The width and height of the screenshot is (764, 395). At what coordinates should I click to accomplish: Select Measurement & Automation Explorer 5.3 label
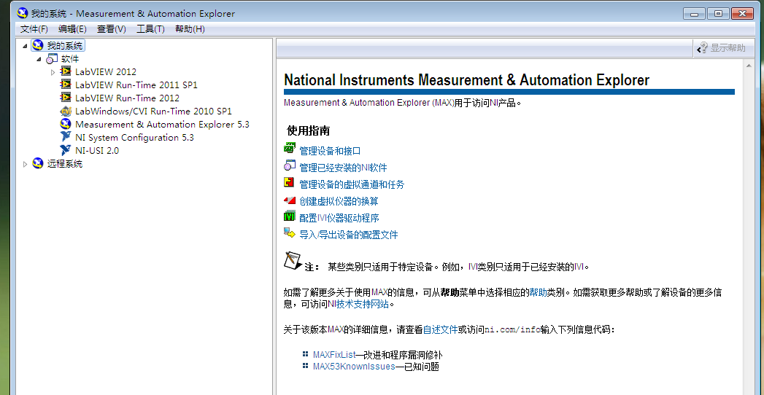pyautogui.click(x=162, y=125)
